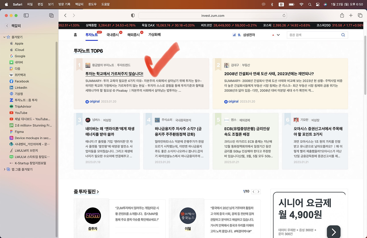Open article 오아시스 증권신고서에서 주목해야 할 포인트
The image size is (367, 238).
click(x=318, y=131)
